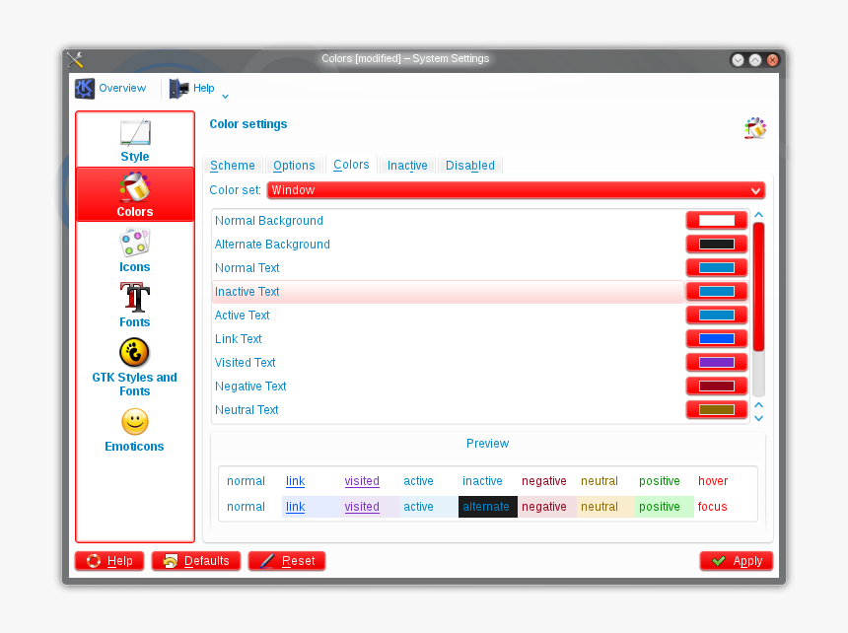848x633 pixels.
Task: Expand the Help toolbar menu arrow
Action: coord(226,96)
